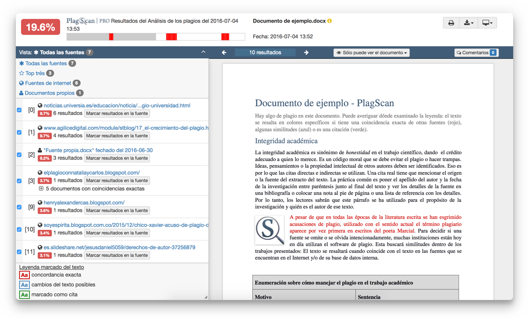Mark results in source for slideshare
Screen dimensions: 529x319
click(x=117, y=255)
